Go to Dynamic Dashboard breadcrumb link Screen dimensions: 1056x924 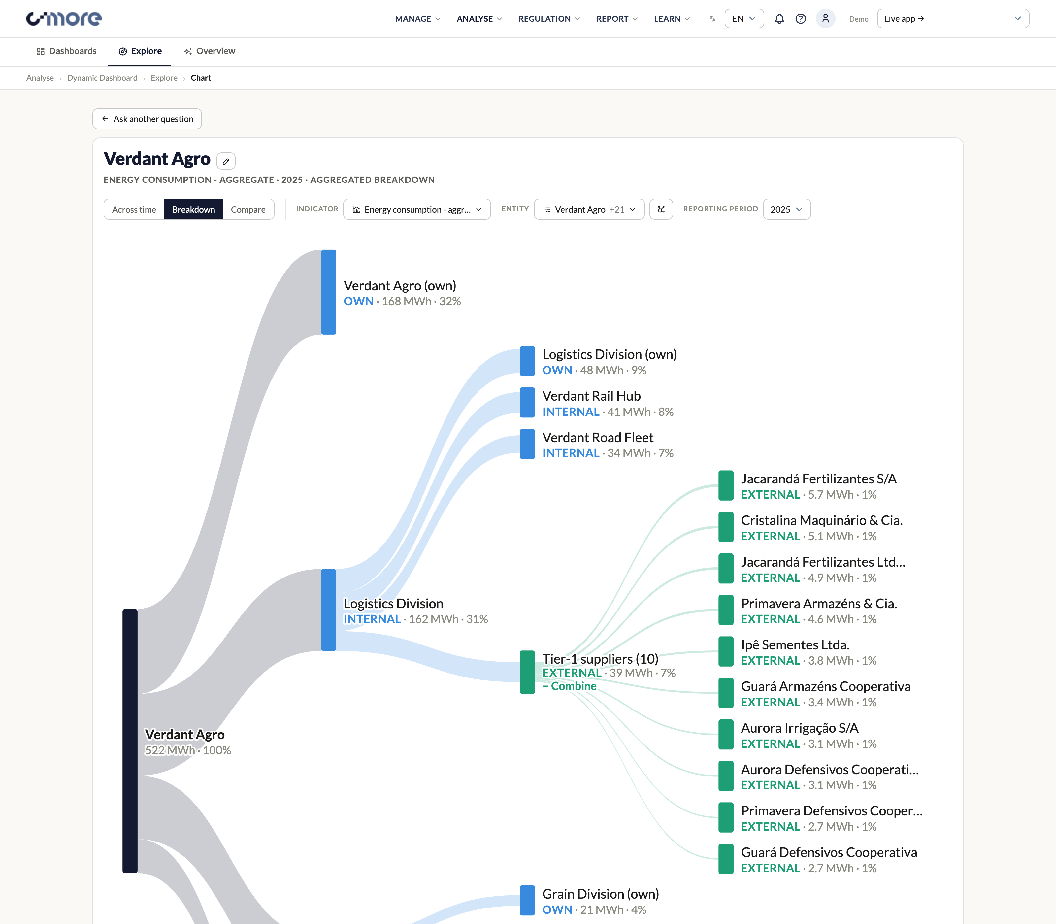[102, 78]
